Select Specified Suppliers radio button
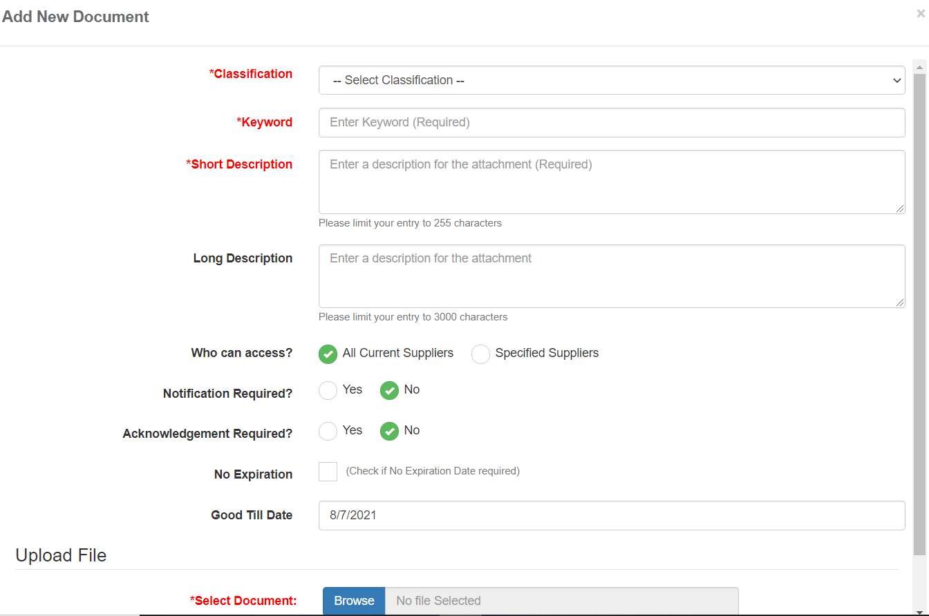The height and width of the screenshot is (616, 929). pyautogui.click(x=480, y=354)
